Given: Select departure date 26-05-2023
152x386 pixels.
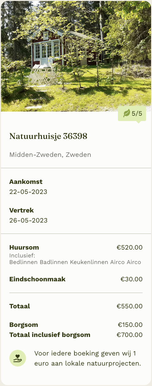Looking at the screenshot, I should click(x=28, y=220).
